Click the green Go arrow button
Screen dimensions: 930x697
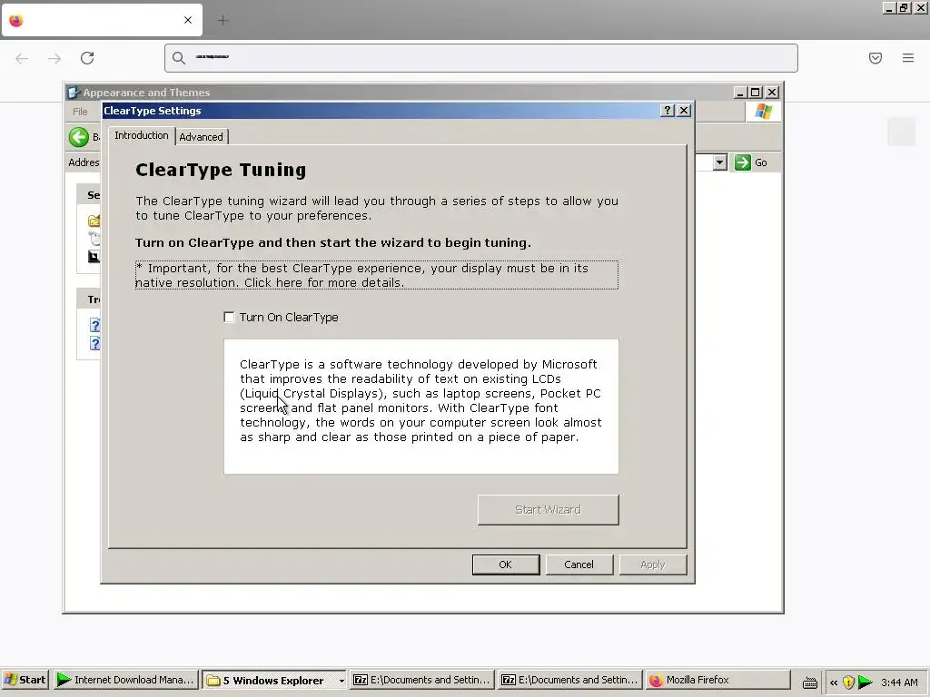pos(743,162)
